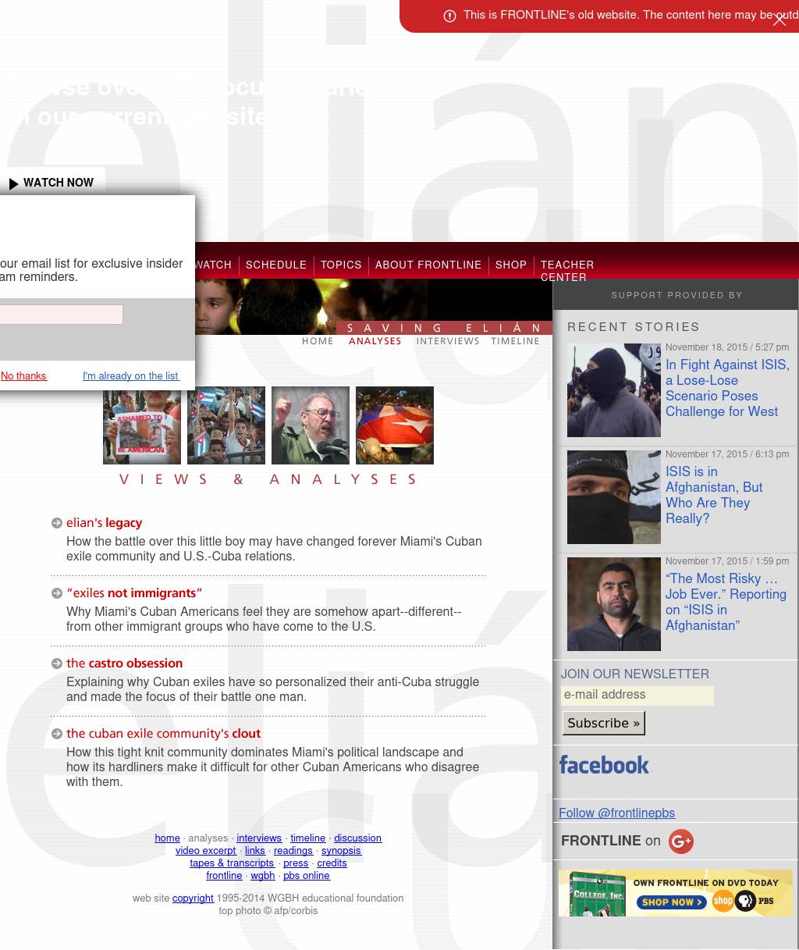This screenshot has width=799, height=950.
Task: Click arrow bullet beside elian's legacy
Action: coord(57,523)
